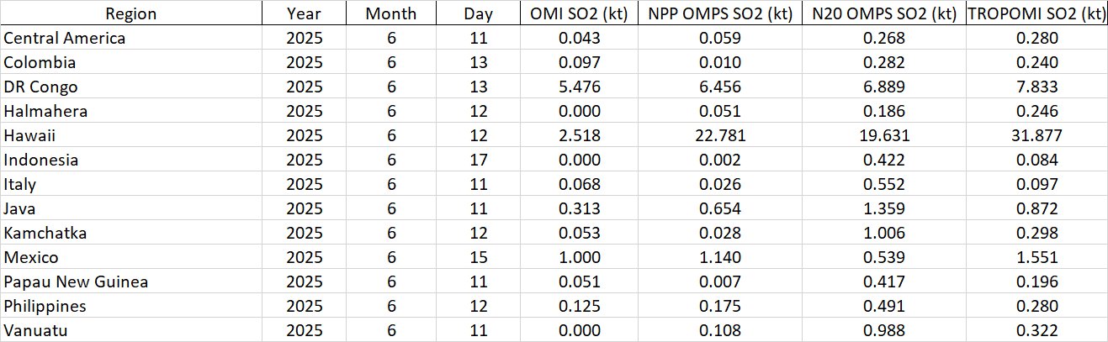
Task: Select the Central America cell
Action: tap(65, 38)
